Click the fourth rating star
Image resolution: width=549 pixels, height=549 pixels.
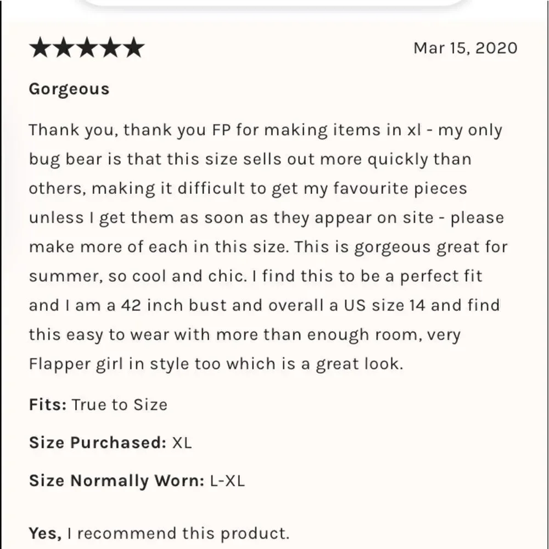click(110, 47)
